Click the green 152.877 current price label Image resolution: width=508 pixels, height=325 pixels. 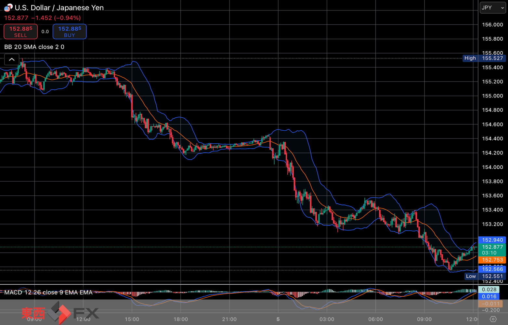click(492, 247)
